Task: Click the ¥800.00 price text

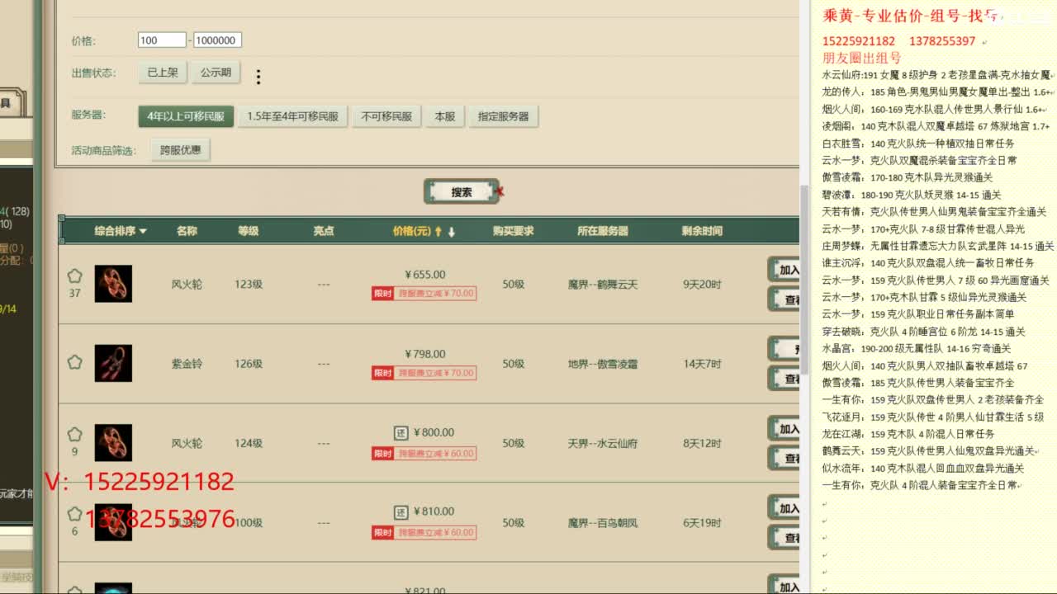Action: [433, 432]
